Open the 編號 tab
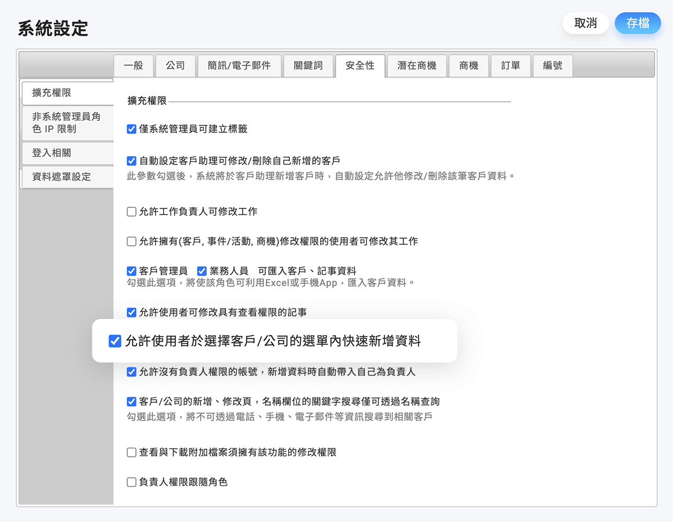 552,66
